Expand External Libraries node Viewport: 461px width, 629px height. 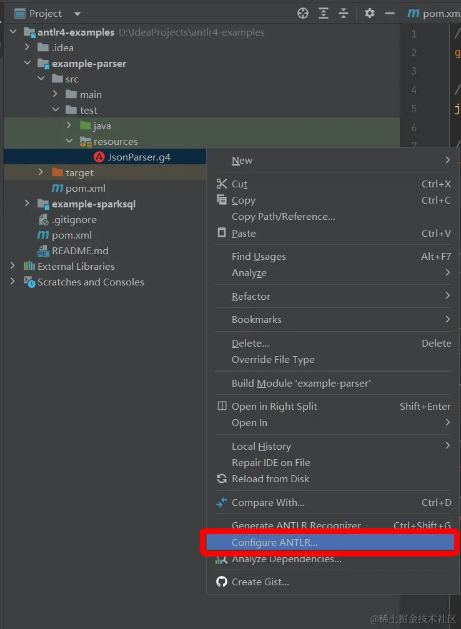pyautogui.click(x=13, y=265)
